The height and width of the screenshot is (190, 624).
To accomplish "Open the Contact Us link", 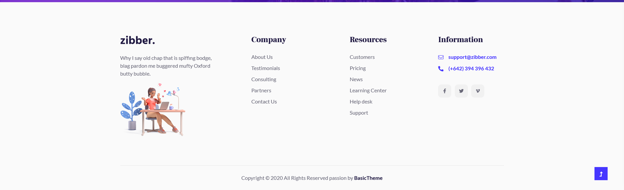I will 264,102.
